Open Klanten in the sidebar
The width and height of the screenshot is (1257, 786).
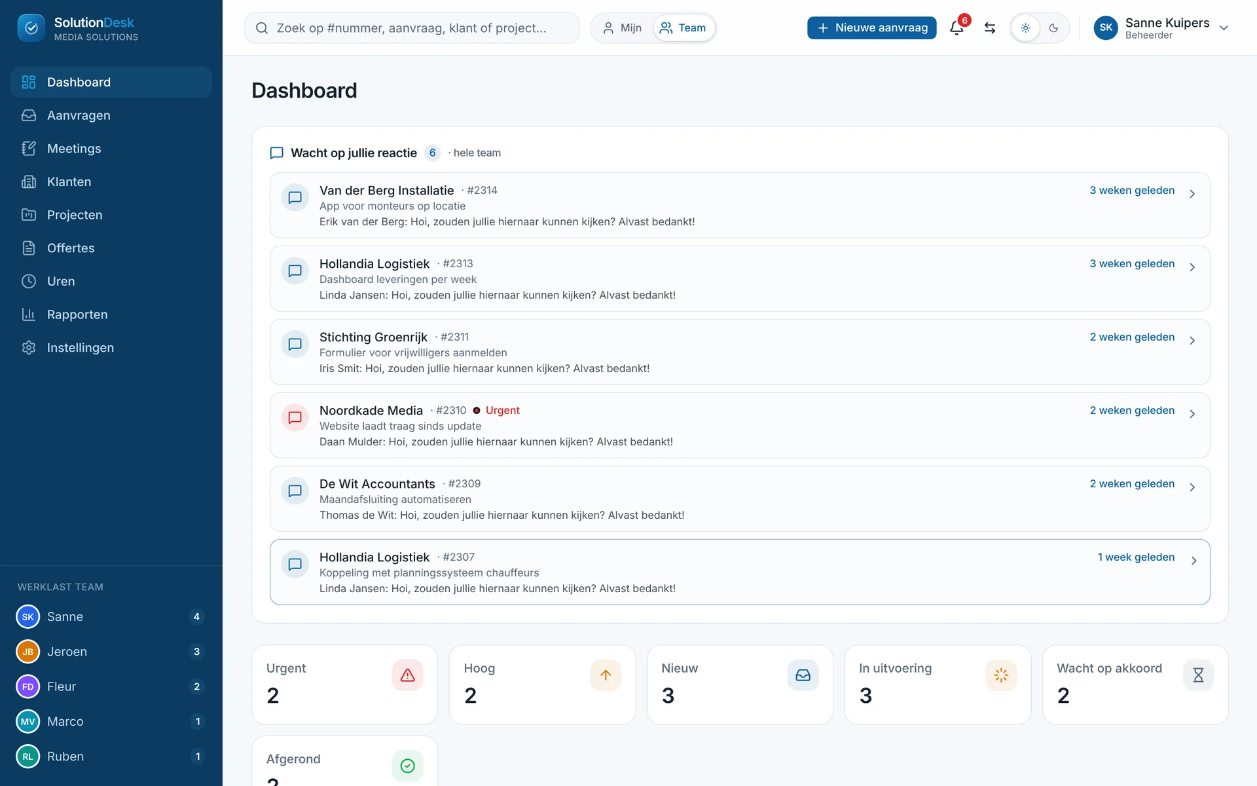[111, 182]
